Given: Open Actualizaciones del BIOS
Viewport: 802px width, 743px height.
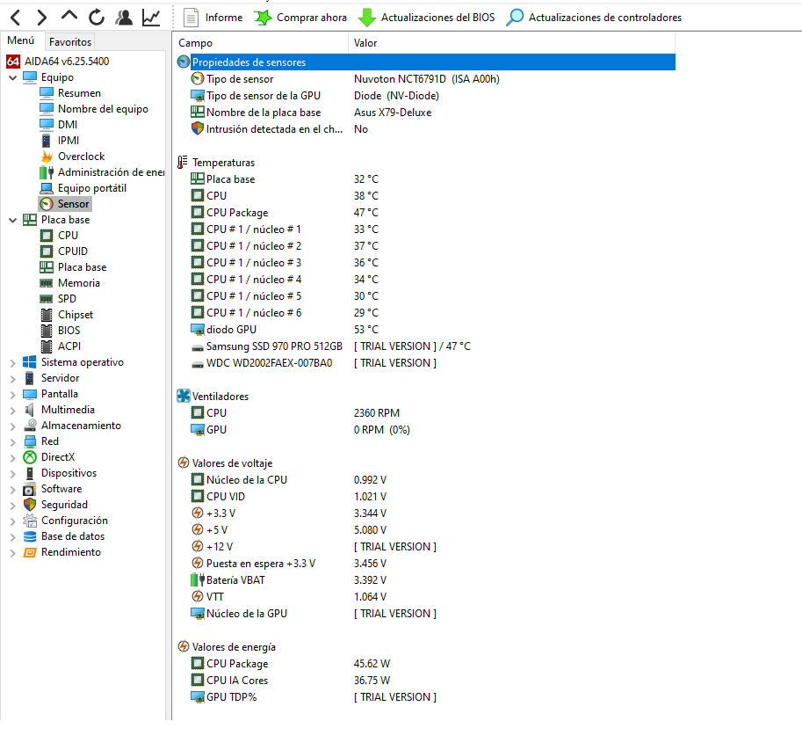Looking at the screenshot, I should tap(427, 18).
